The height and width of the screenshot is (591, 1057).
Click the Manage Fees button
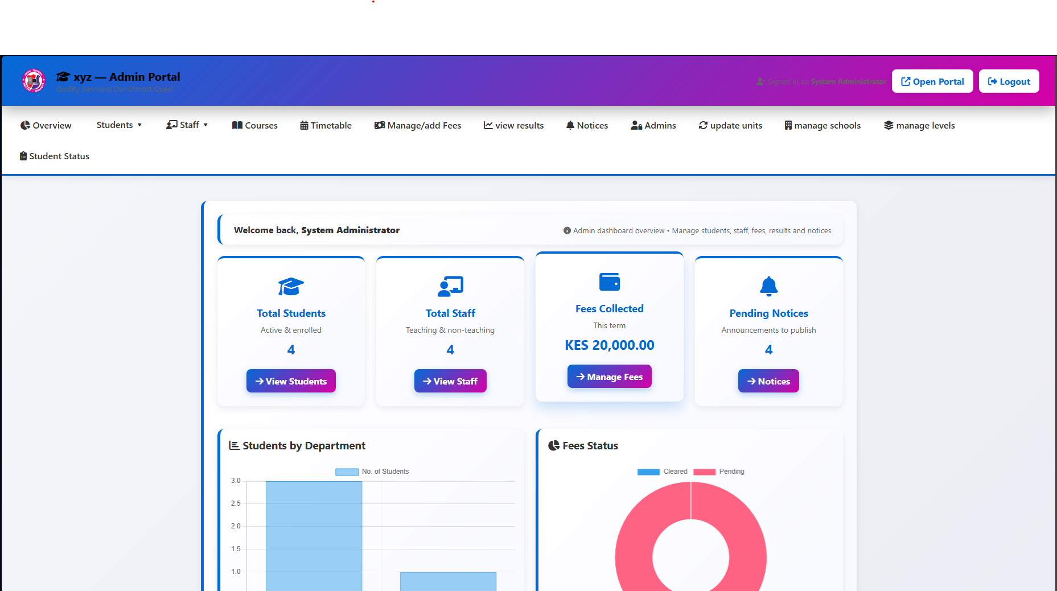pyautogui.click(x=610, y=377)
